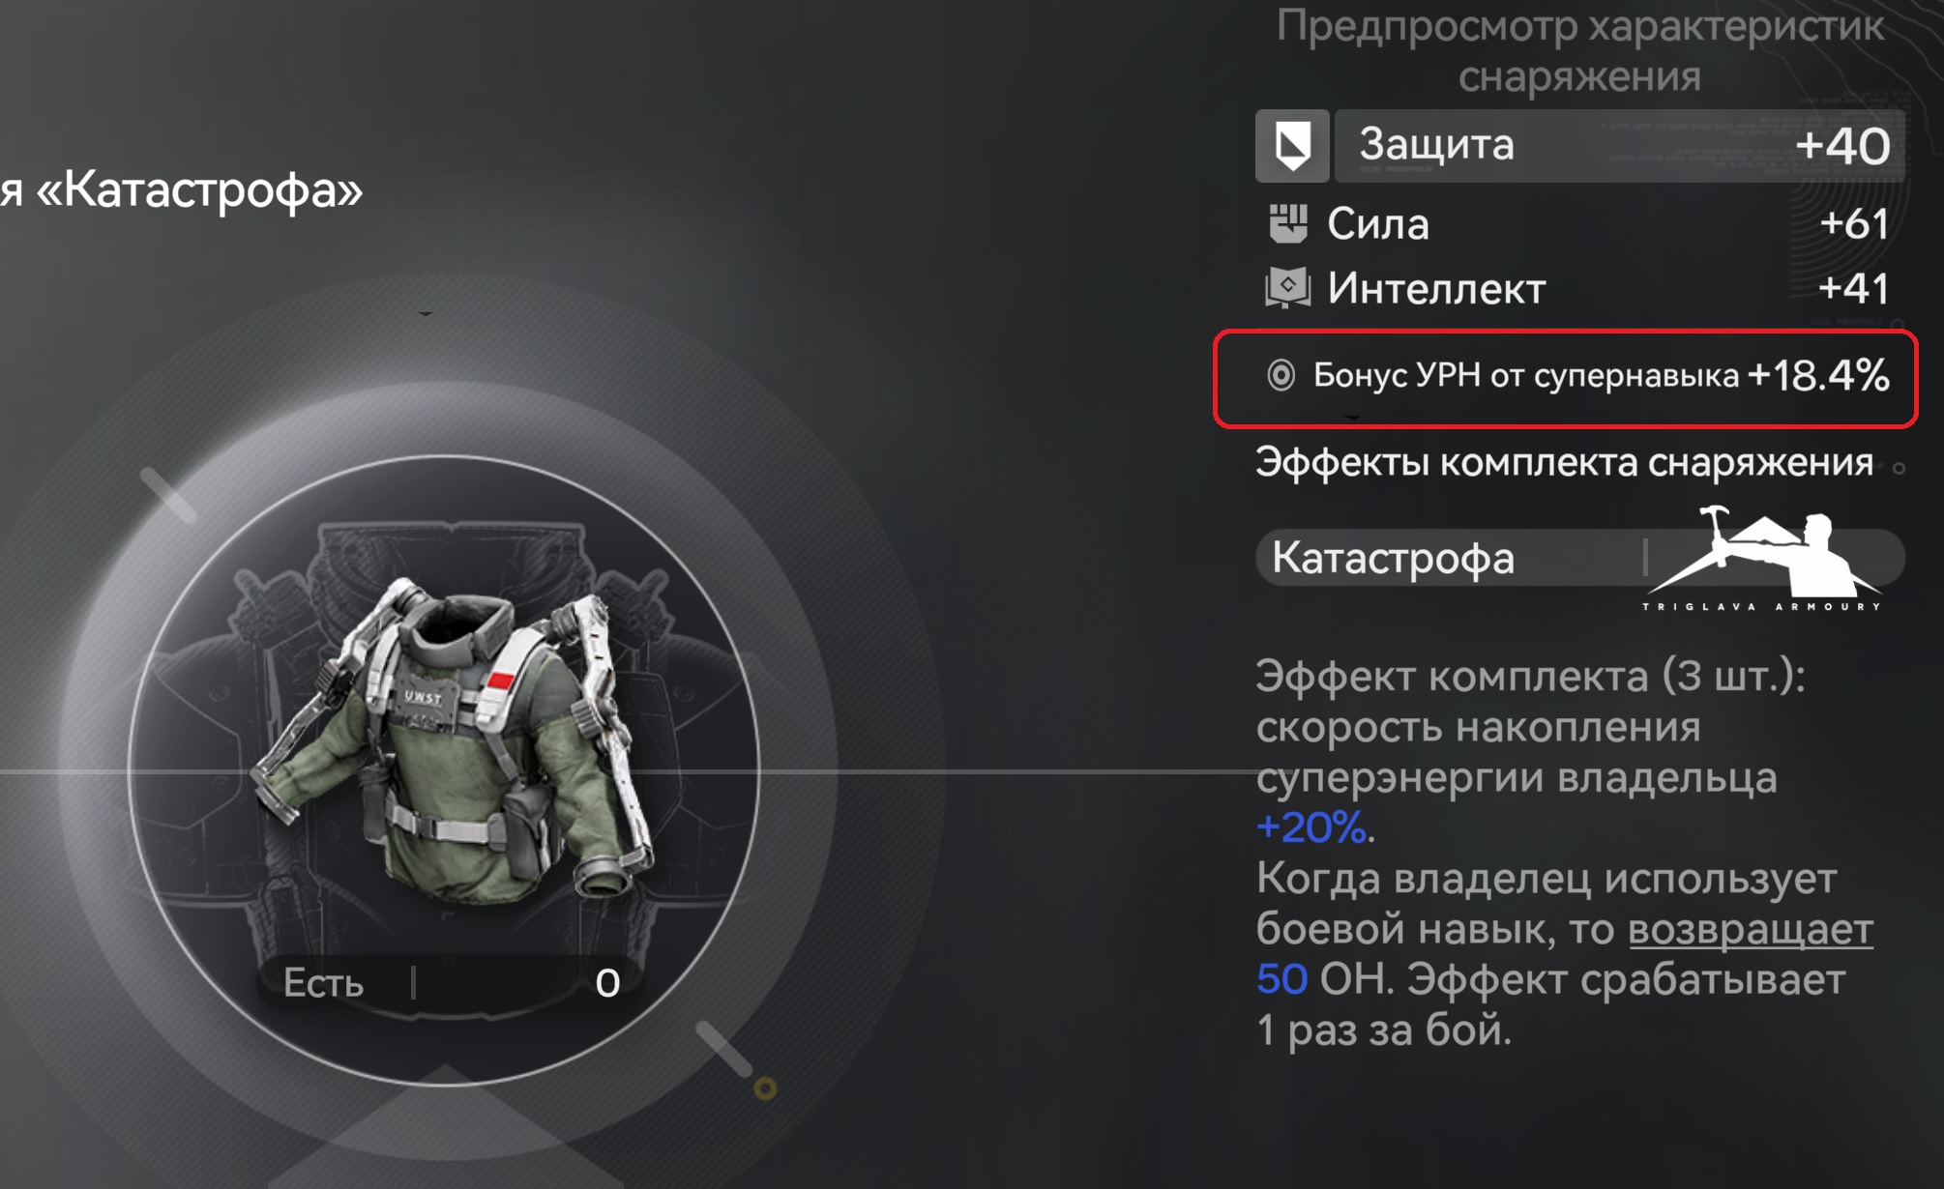Select the Защита +40 stat row
Screen dimensions: 1944x1189
pyautogui.click(x=1580, y=146)
